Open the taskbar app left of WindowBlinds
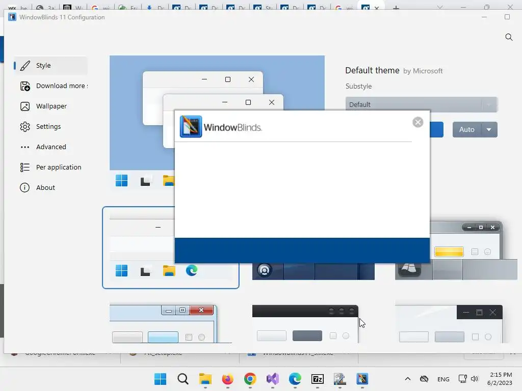This screenshot has height=391, width=522. point(340,379)
